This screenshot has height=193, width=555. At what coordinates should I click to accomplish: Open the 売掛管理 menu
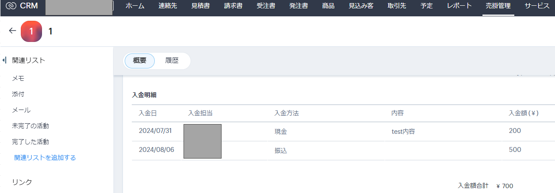[x=498, y=6]
